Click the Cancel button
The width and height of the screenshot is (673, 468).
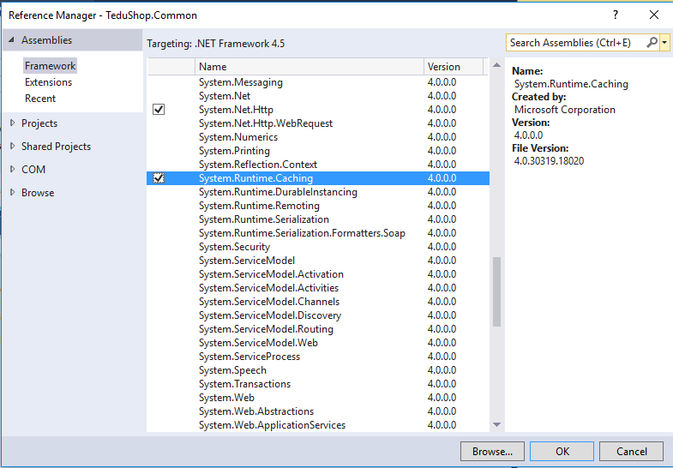(x=632, y=452)
